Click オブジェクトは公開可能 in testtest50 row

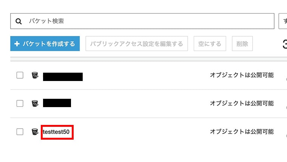click(x=242, y=132)
